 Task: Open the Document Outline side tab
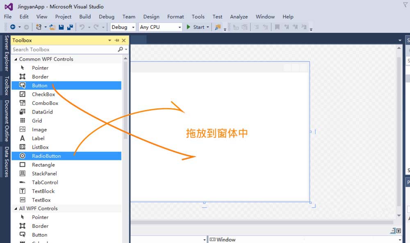click(7, 121)
